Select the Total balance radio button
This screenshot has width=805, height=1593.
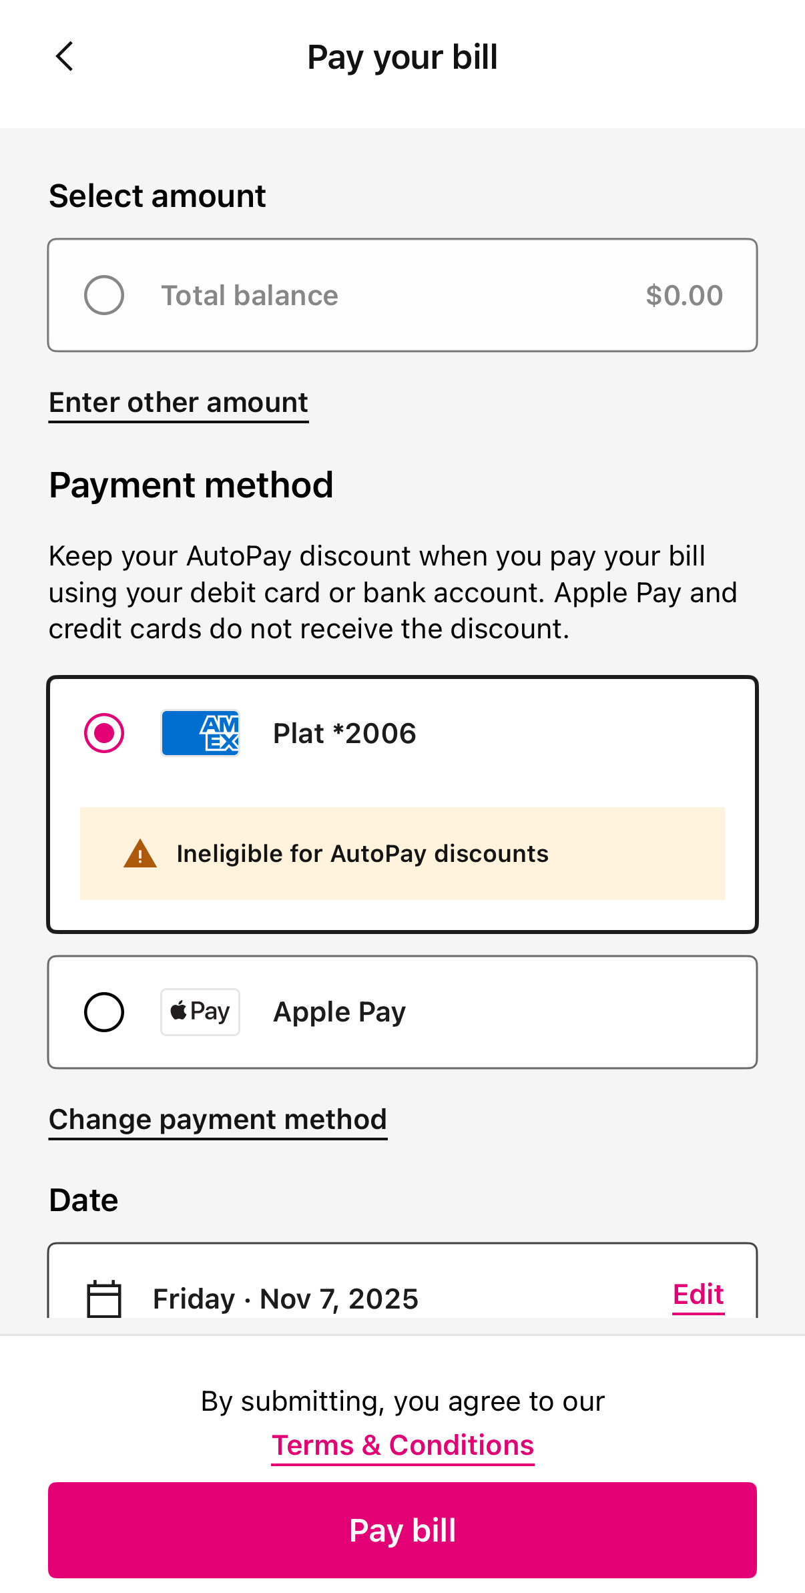[x=104, y=295]
